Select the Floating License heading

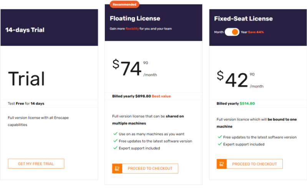(x=135, y=18)
